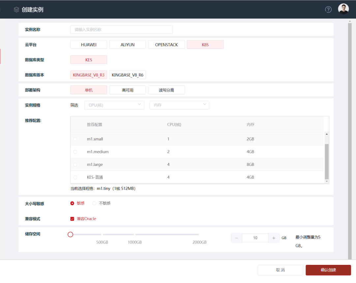Click the 内存 column header in table
The width and height of the screenshot is (356, 283).
point(251,124)
